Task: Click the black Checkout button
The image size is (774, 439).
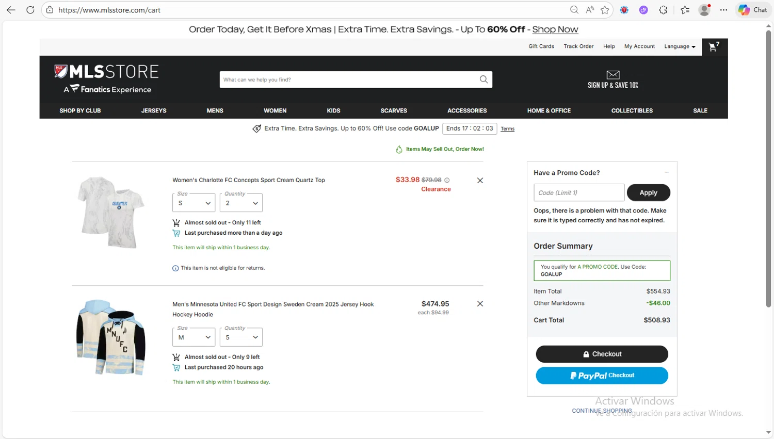Action: pyautogui.click(x=602, y=354)
